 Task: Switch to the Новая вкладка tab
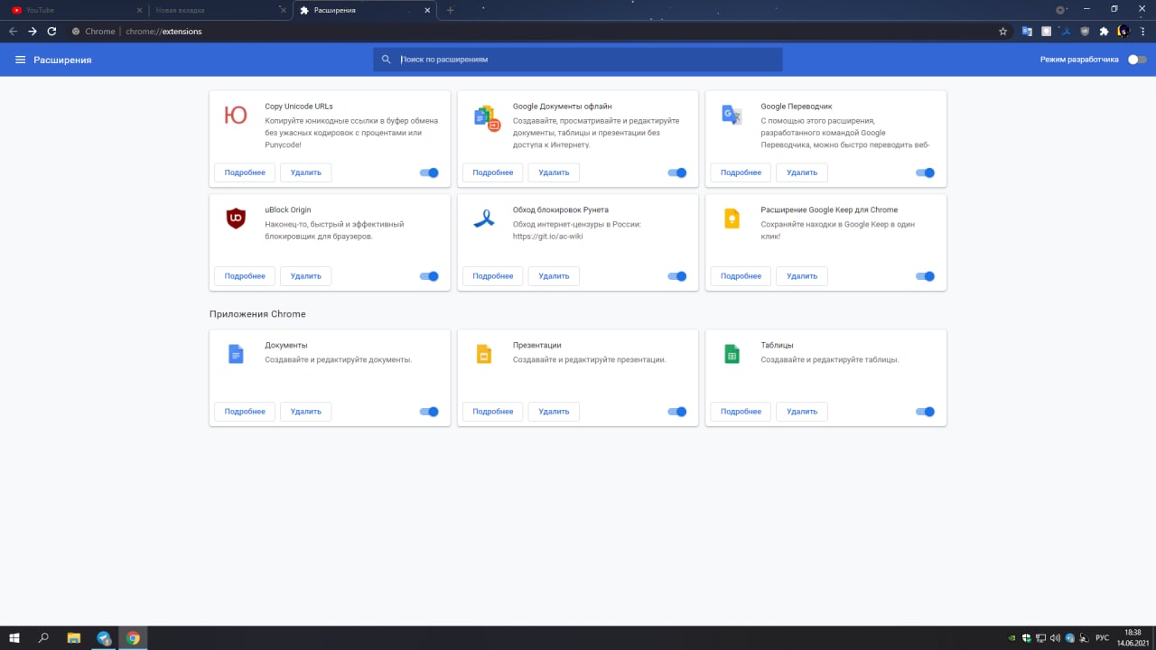tap(219, 10)
